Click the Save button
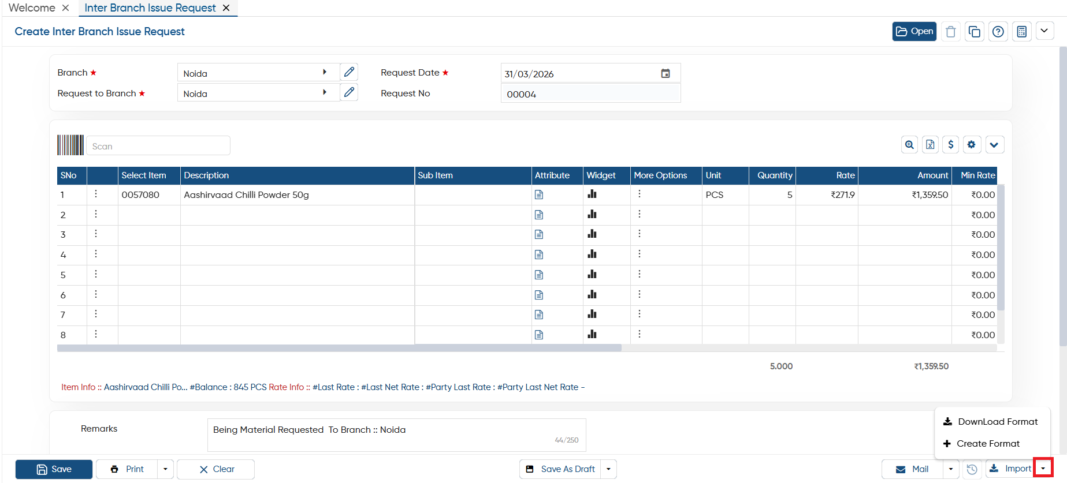Screen dimensions: 1067x483 click(x=54, y=469)
